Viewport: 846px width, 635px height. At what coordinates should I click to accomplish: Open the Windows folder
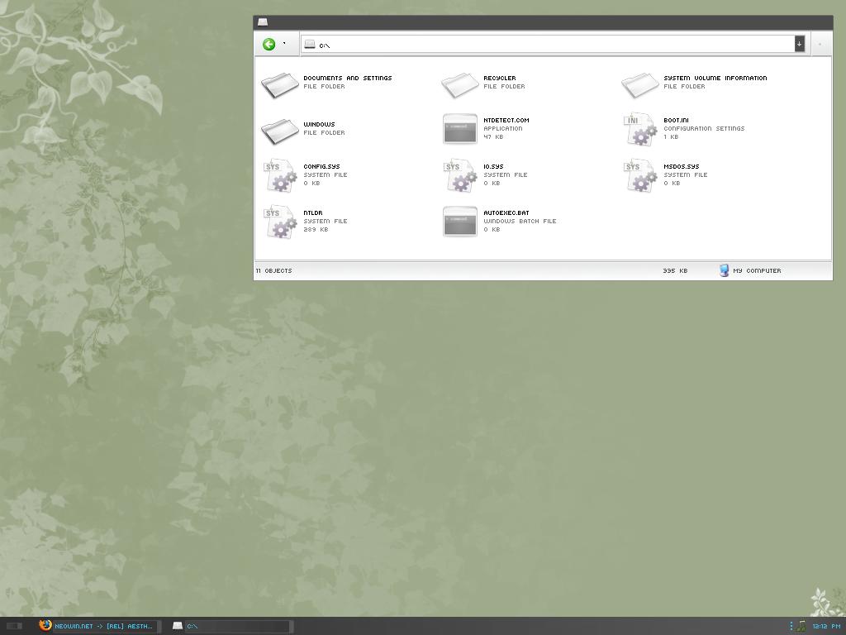[x=280, y=129]
